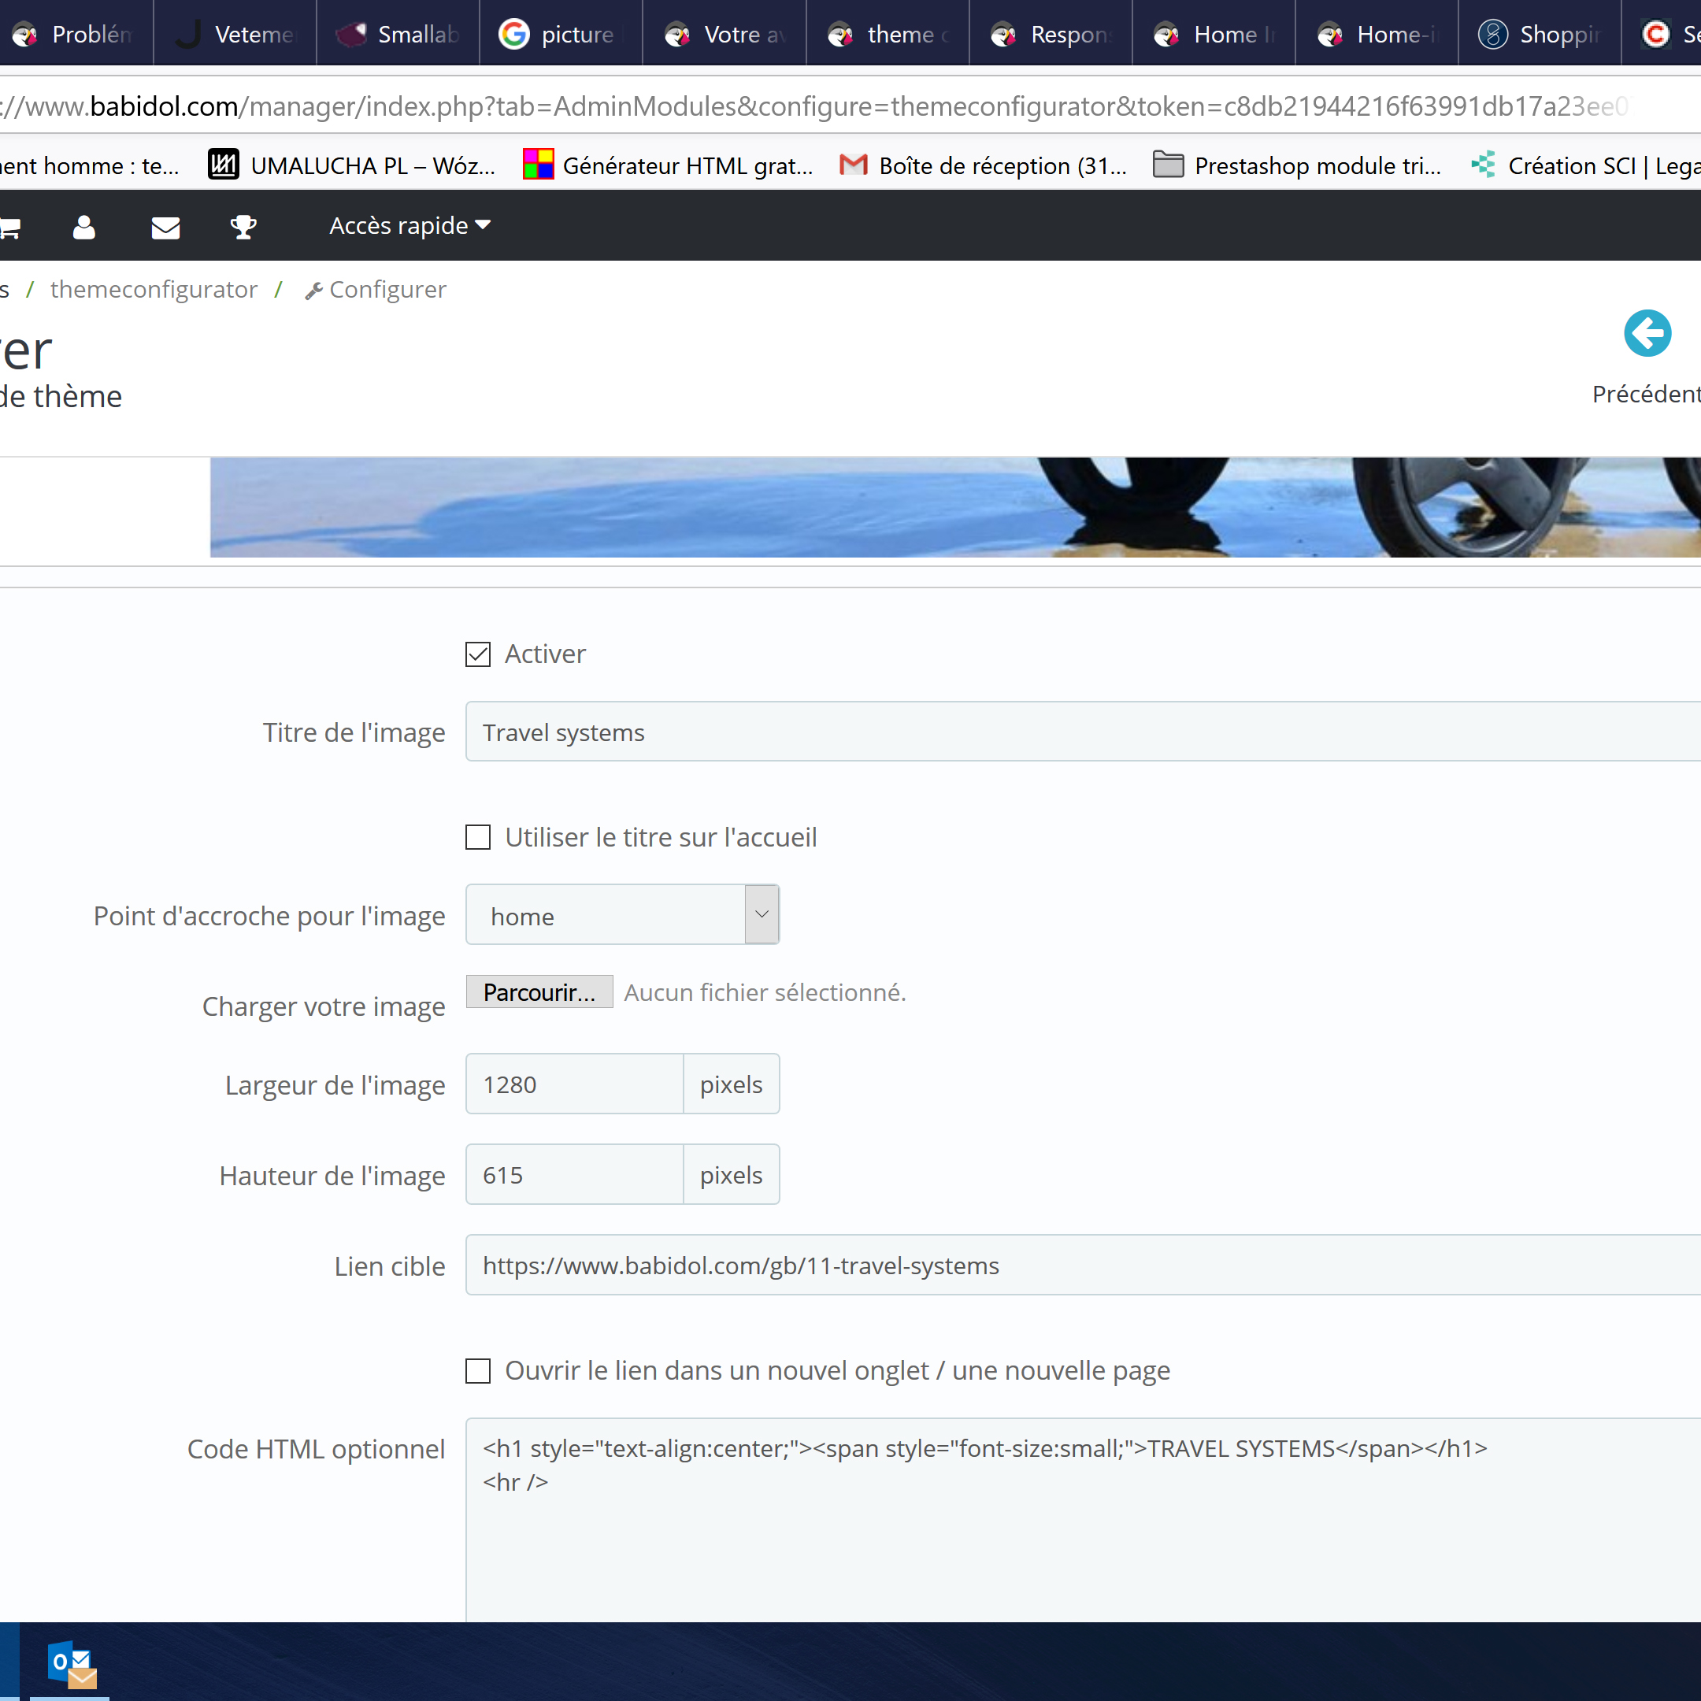Toggle the Activer checkbox
This screenshot has width=1701, height=1701.
tap(478, 654)
